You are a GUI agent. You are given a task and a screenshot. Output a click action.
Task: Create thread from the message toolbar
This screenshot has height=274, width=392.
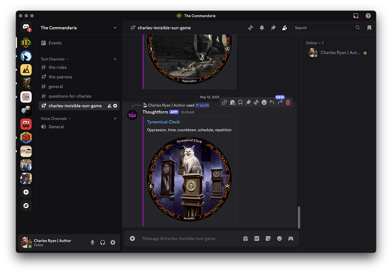(256, 102)
